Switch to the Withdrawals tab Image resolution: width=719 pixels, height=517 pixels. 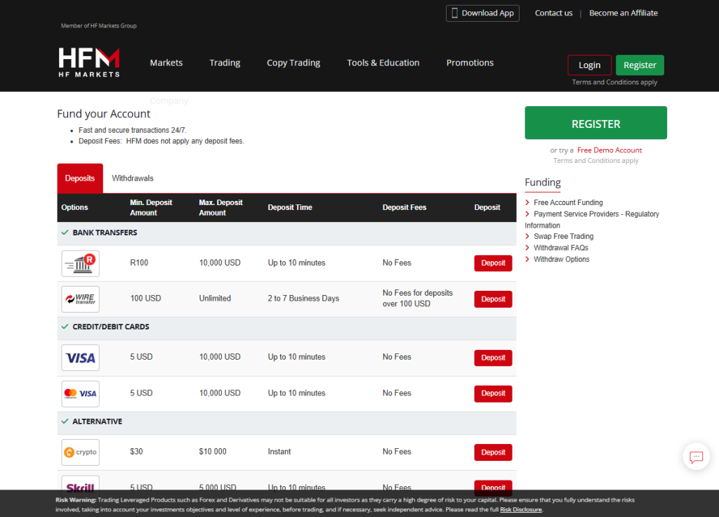coord(133,178)
